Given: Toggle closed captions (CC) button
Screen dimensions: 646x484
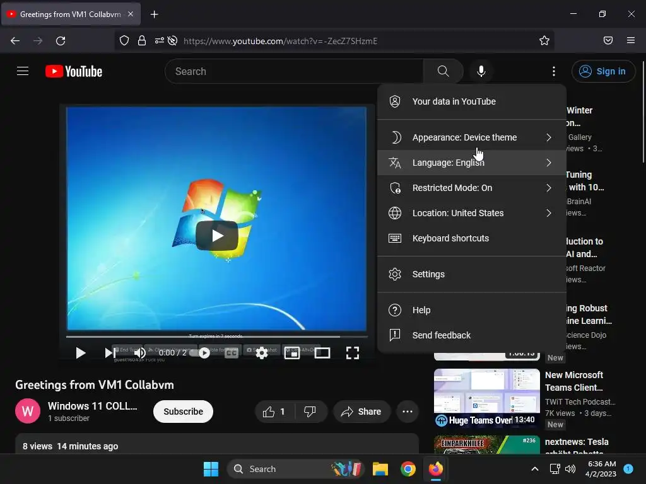Looking at the screenshot, I should click(232, 353).
